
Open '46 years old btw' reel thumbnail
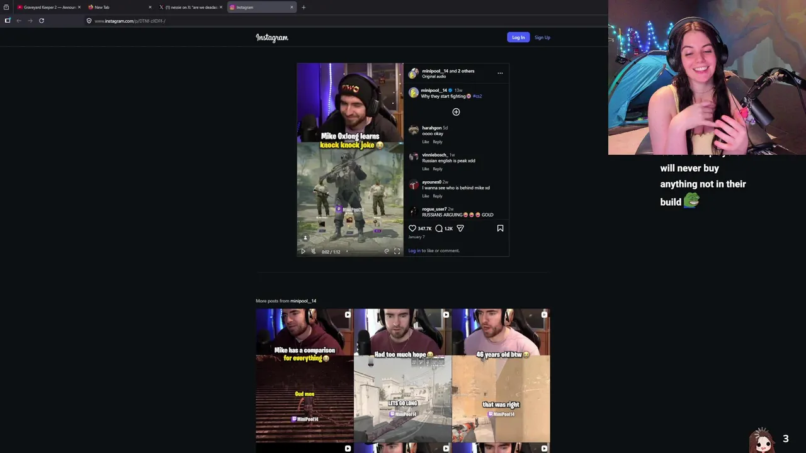click(501, 376)
